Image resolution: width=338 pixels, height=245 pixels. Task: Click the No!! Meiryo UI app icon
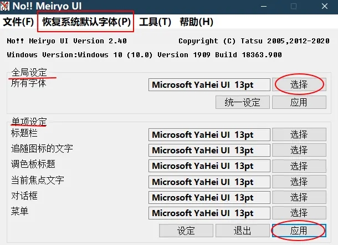tap(5, 6)
